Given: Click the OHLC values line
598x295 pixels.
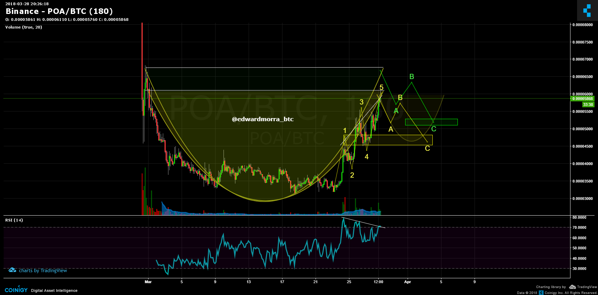Looking at the screenshot, I should pyautogui.click(x=67, y=20).
